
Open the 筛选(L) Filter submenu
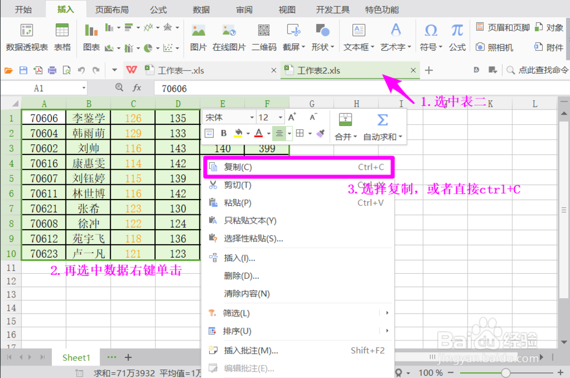pyautogui.click(x=299, y=313)
